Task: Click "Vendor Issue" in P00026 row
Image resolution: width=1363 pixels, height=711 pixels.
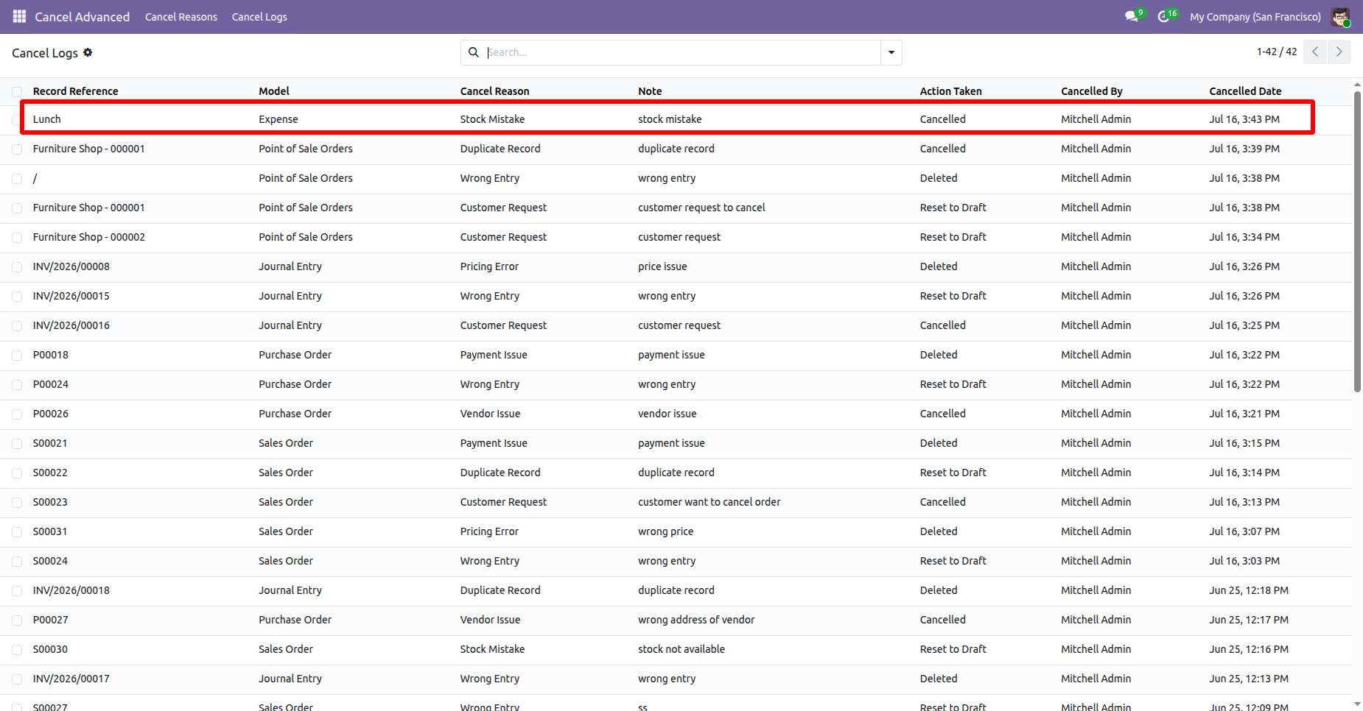Action: click(x=490, y=414)
